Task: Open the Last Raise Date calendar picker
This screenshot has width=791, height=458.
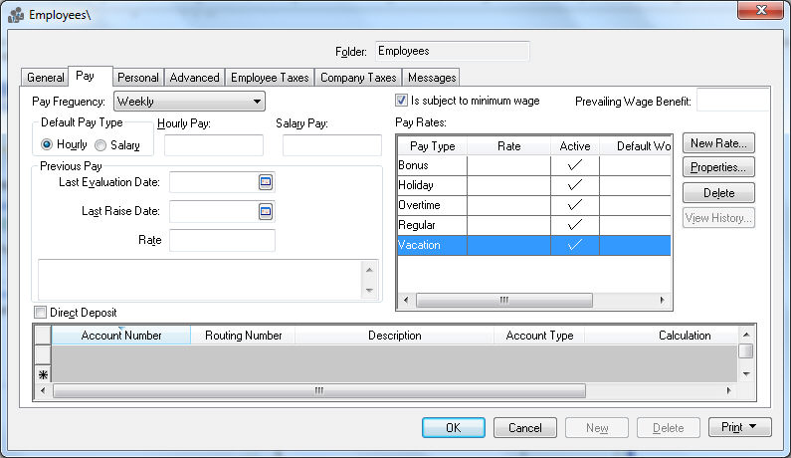Action: click(266, 211)
